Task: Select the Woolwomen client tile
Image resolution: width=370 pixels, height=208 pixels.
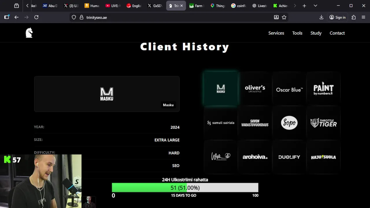Action: 221,157
